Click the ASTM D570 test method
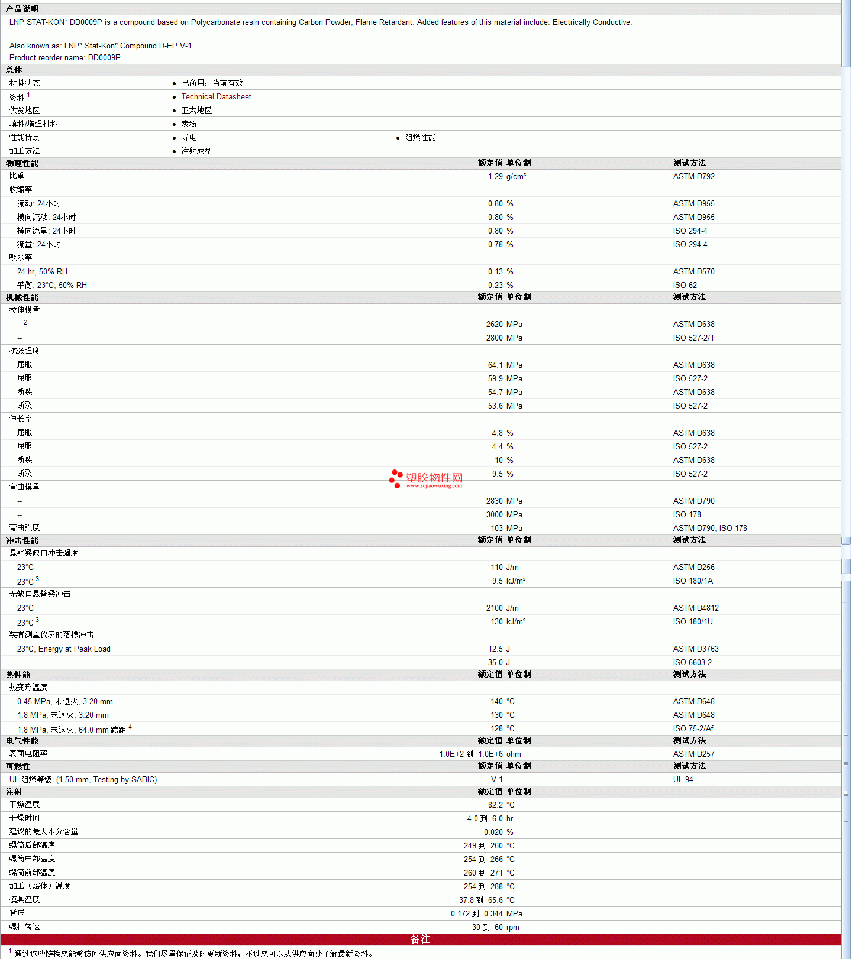 (693, 271)
